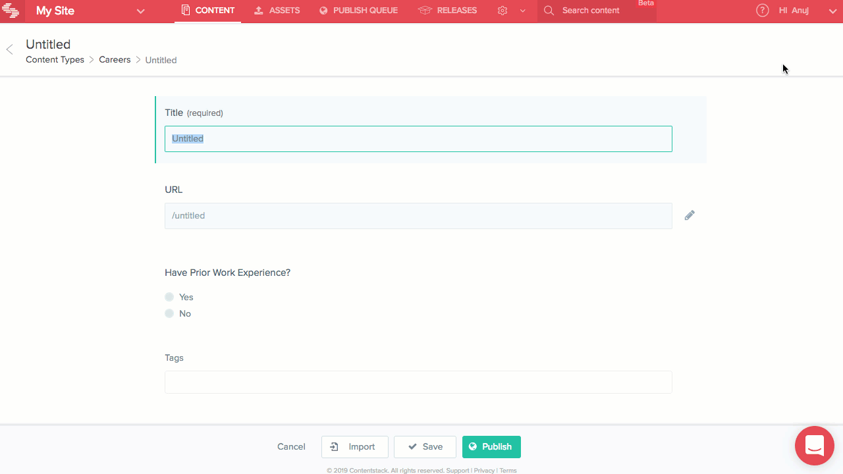
Task: Open the Privacy footer link
Action: [484, 471]
